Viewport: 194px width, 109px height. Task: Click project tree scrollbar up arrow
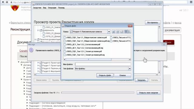click(x=159, y=27)
